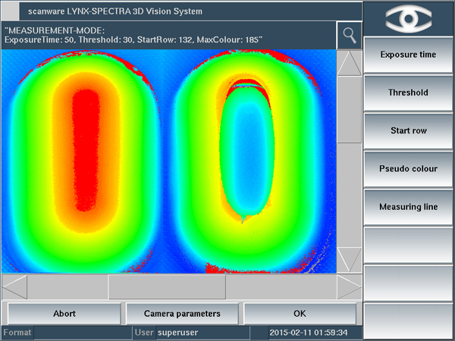Select the Start row option

click(408, 130)
